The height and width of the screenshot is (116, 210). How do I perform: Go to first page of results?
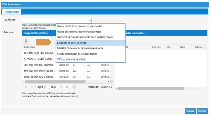[x=26, y=87]
